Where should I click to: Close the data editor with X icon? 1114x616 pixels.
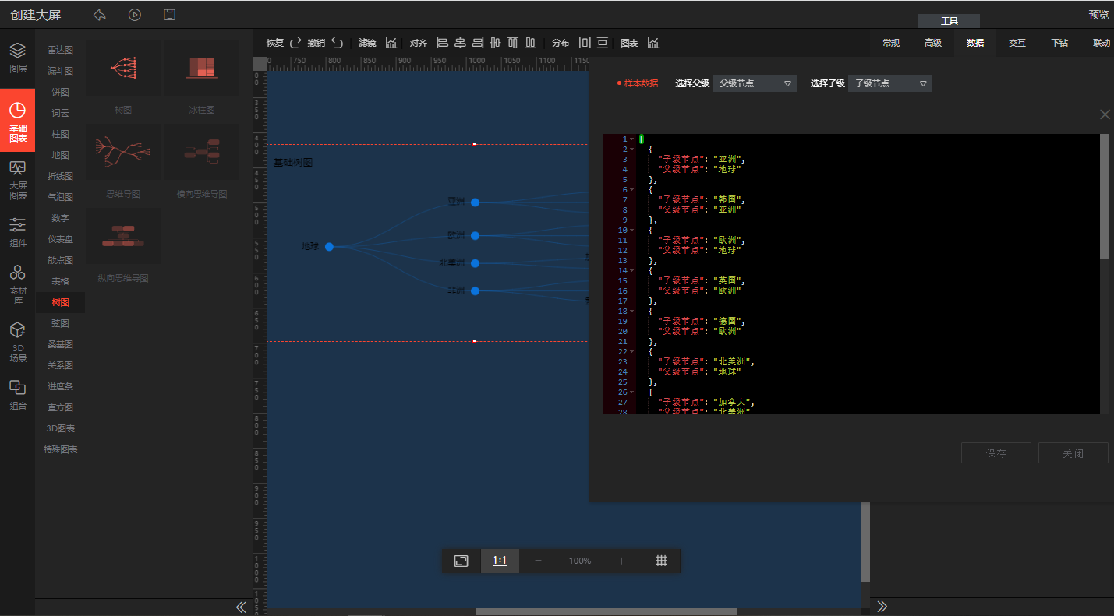tap(1105, 114)
